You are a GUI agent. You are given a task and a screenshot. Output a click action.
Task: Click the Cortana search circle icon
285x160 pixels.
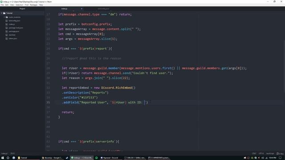pos(8,158)
